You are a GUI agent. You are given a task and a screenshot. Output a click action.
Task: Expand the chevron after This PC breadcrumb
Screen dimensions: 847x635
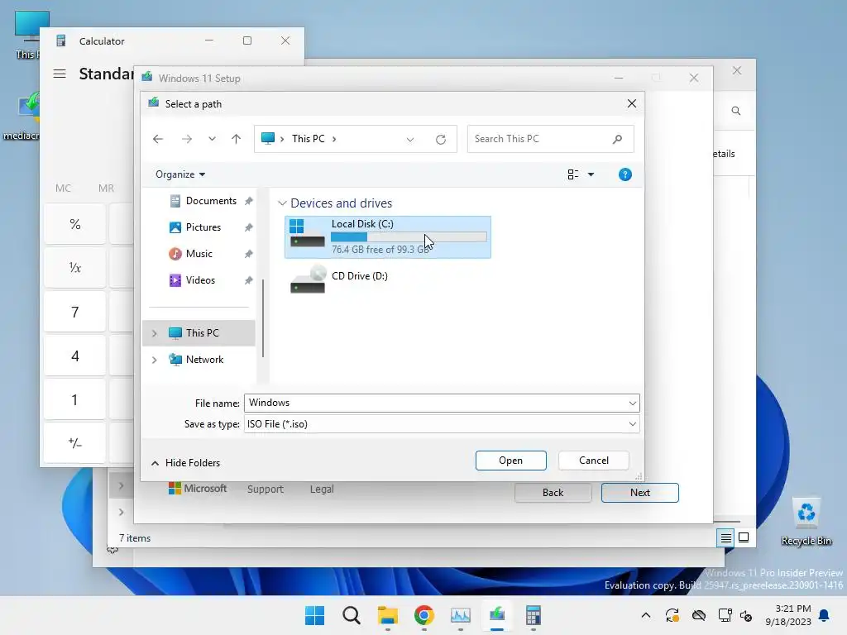pyautogui.click(x=334, y=139)
